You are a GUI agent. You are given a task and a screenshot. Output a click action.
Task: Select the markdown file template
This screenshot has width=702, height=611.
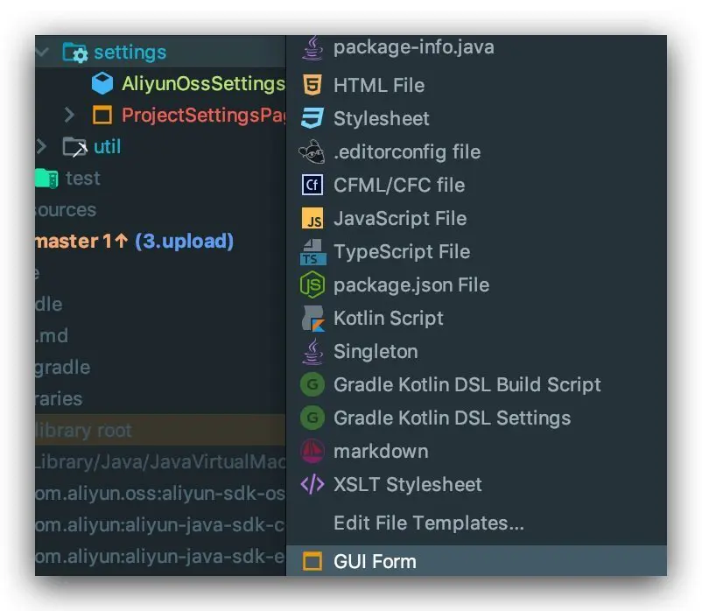click(380, 451)
